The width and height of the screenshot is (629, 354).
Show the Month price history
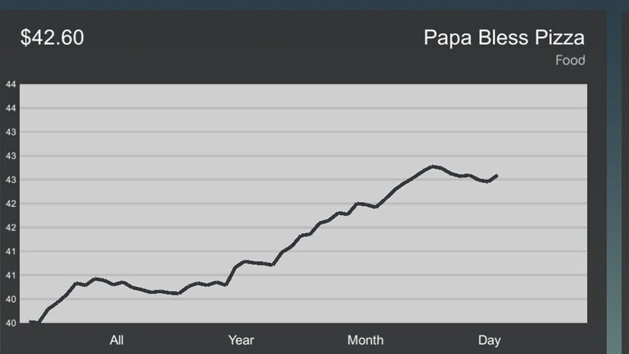point(365,340)
